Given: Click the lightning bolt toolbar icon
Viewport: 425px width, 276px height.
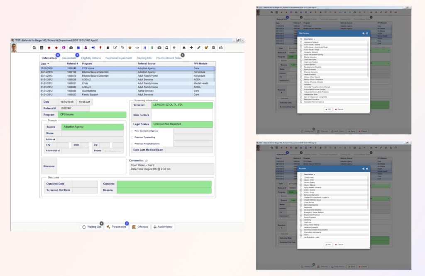Looking at the screenshot, I should coord(101,47).
